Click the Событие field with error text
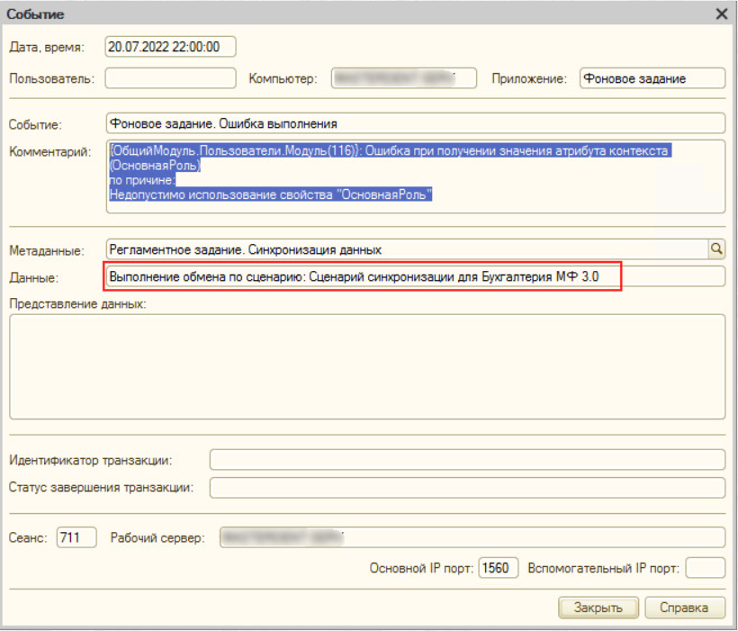 [414, 123]
